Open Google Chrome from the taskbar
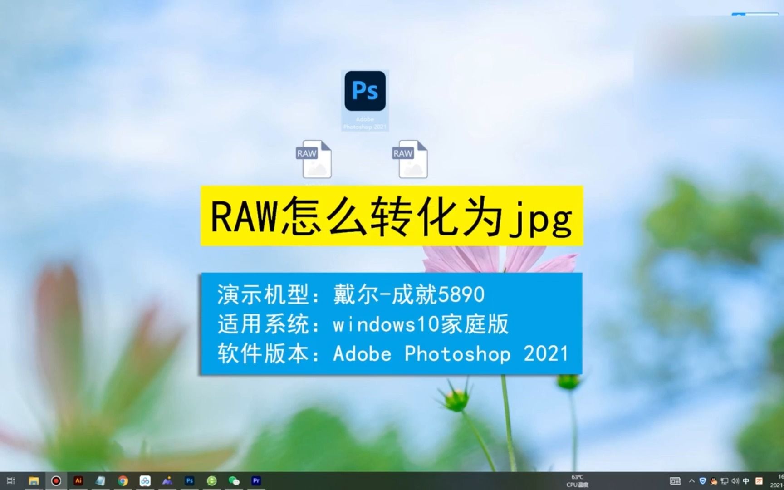This screenshot has height=490, width=784. (x=122, y=481)
